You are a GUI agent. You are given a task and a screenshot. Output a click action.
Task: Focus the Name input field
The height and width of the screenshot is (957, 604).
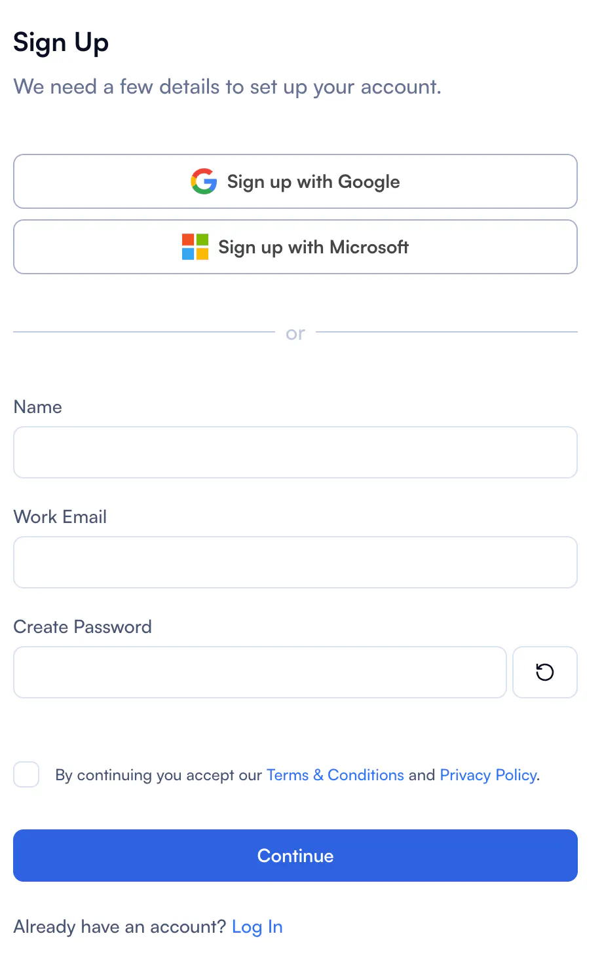(295, 452)
